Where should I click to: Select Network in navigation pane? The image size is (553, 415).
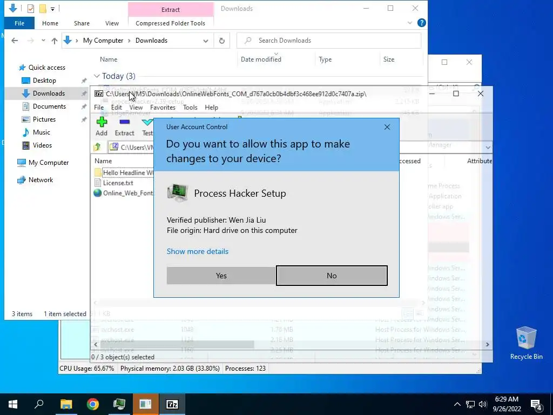(35, 180)
